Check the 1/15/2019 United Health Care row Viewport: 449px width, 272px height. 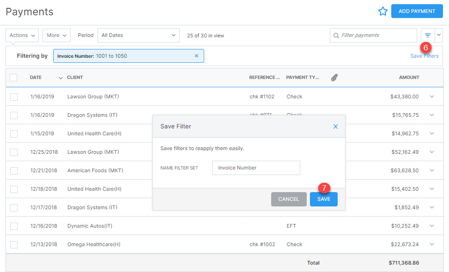tap(14, 134)
